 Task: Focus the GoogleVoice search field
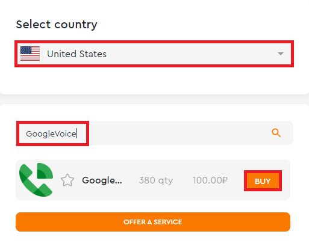click(x=155, y=133)
